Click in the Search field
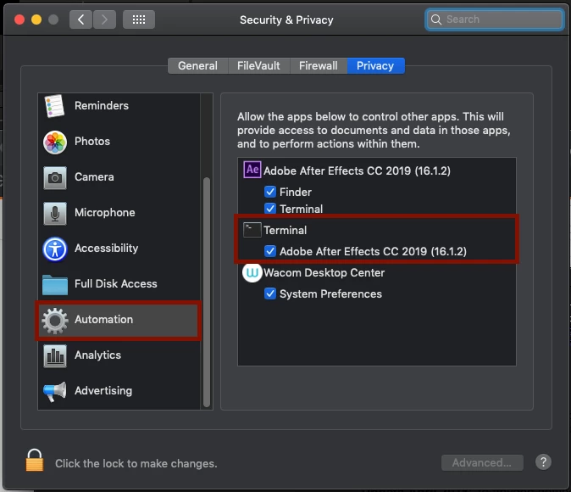The image size is (571, 492). 494,20
